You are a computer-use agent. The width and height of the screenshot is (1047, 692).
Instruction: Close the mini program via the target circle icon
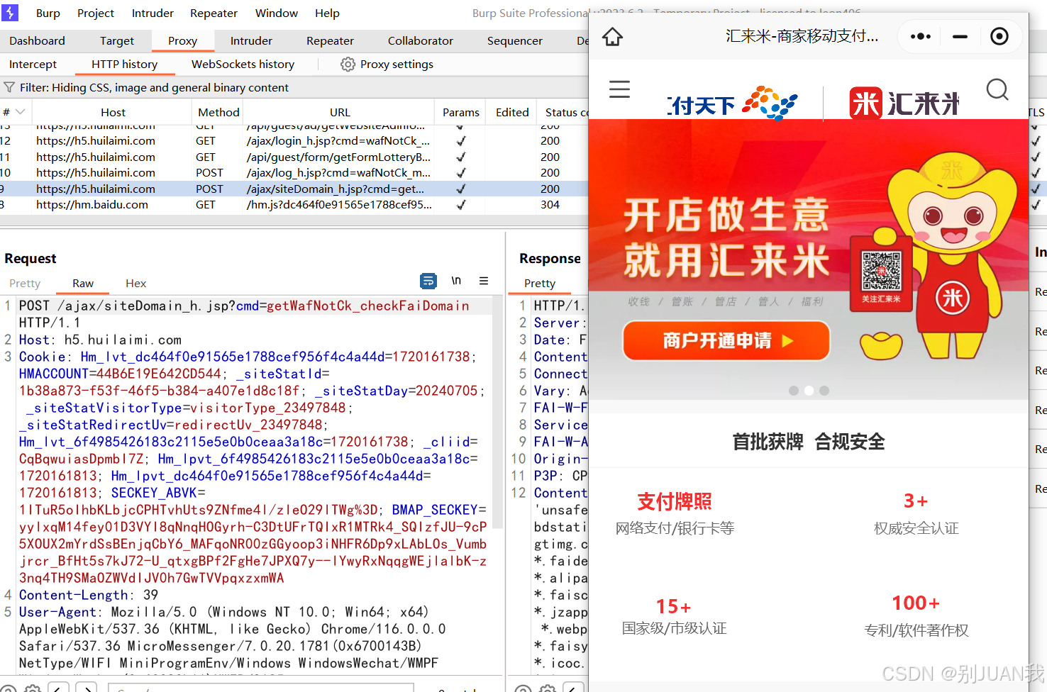pos(999,36)
